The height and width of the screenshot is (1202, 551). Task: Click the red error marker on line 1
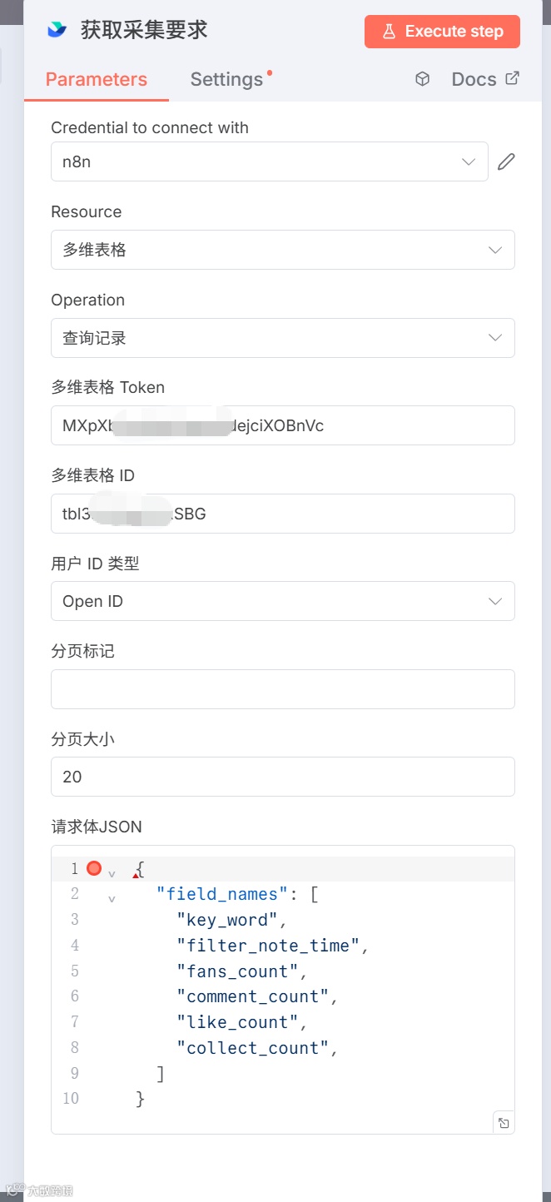point(94,868)
